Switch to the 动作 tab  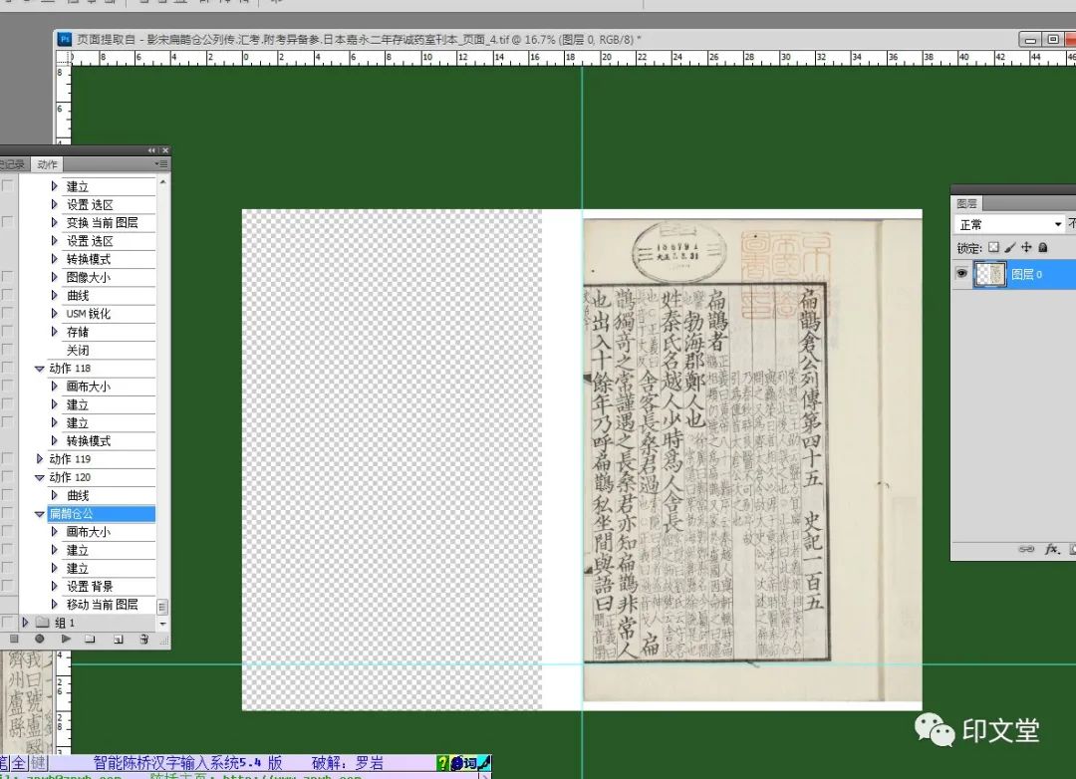(46, 164)
